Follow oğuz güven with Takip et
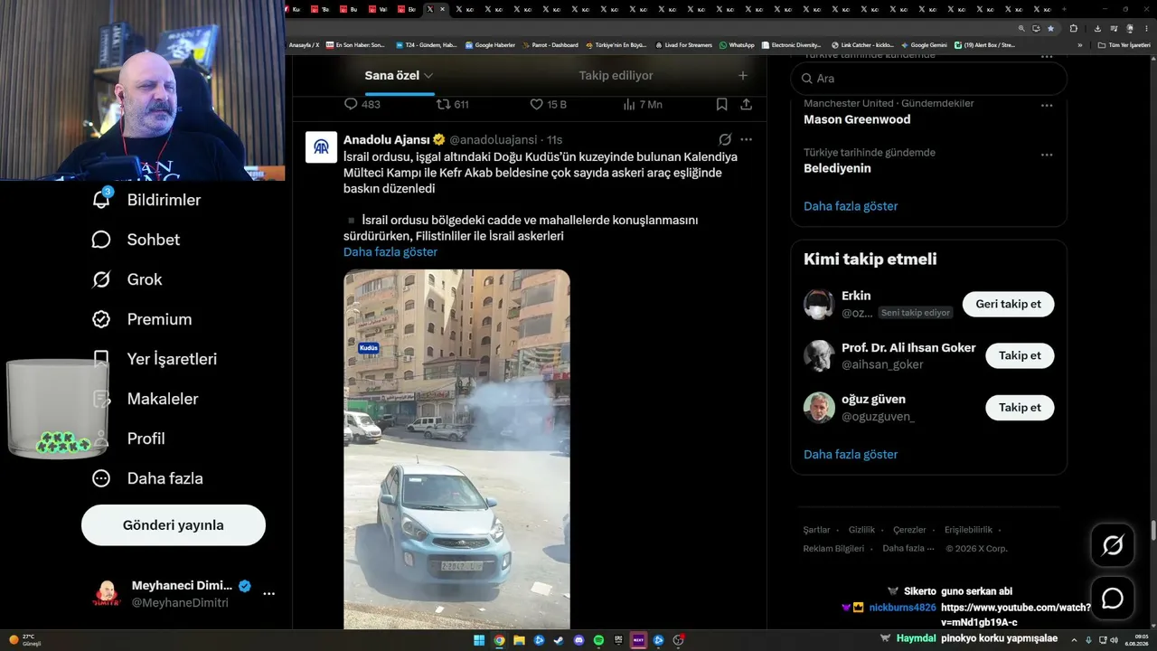Viewport: 1157px width, 651px height. (1020, 408)
